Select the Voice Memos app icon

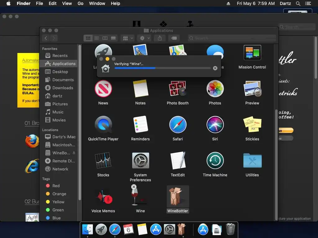pos(104,197)
